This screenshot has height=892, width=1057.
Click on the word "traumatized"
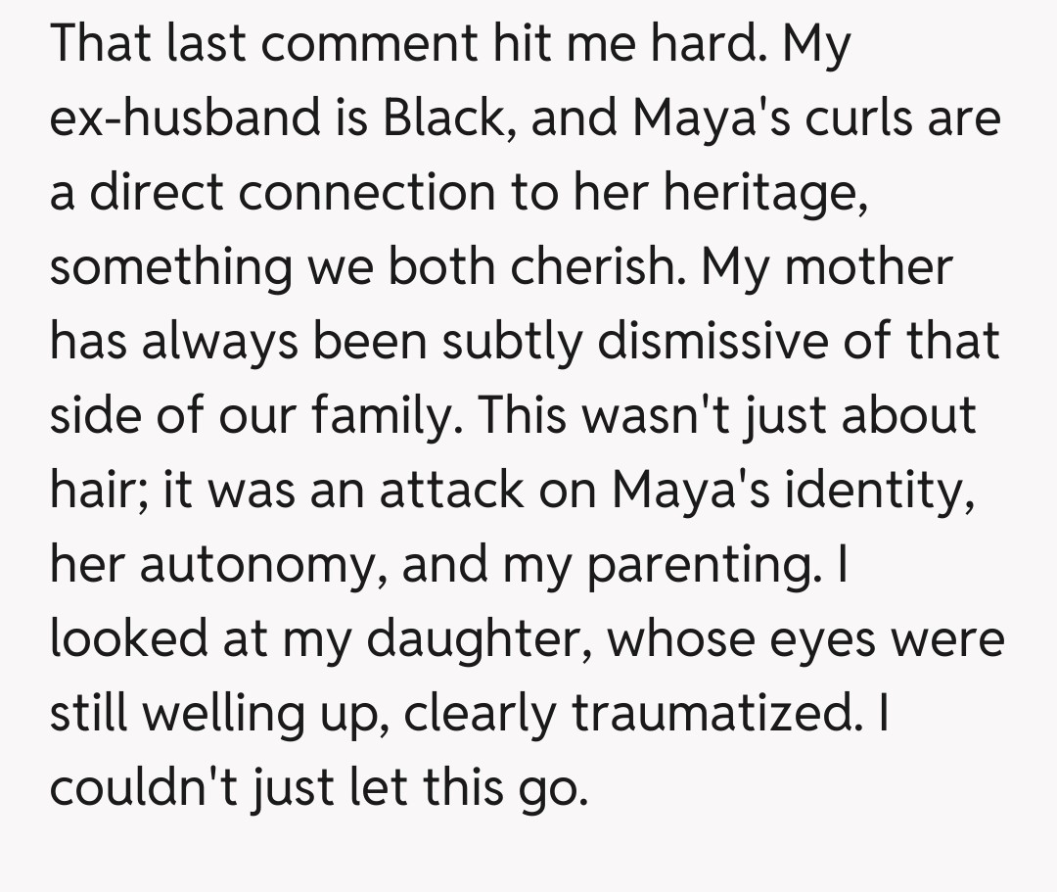click(x=710, y=715)
